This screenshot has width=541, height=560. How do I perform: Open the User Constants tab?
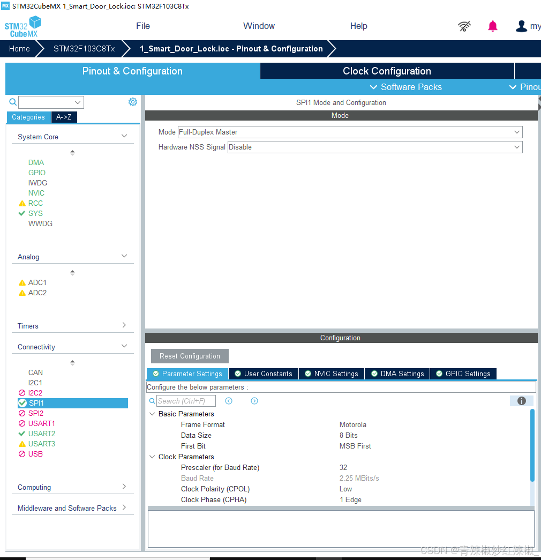pos(264,374)
